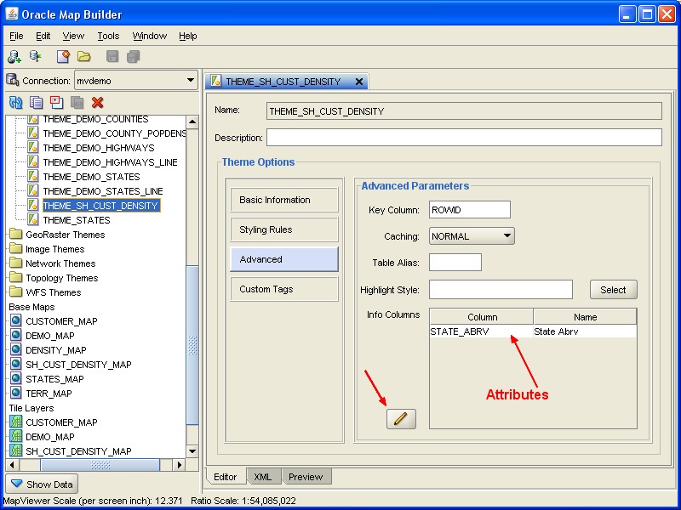Open the Custom Tags section
The width and height of the screenshot is (681, 510).
tap(284, 289)
